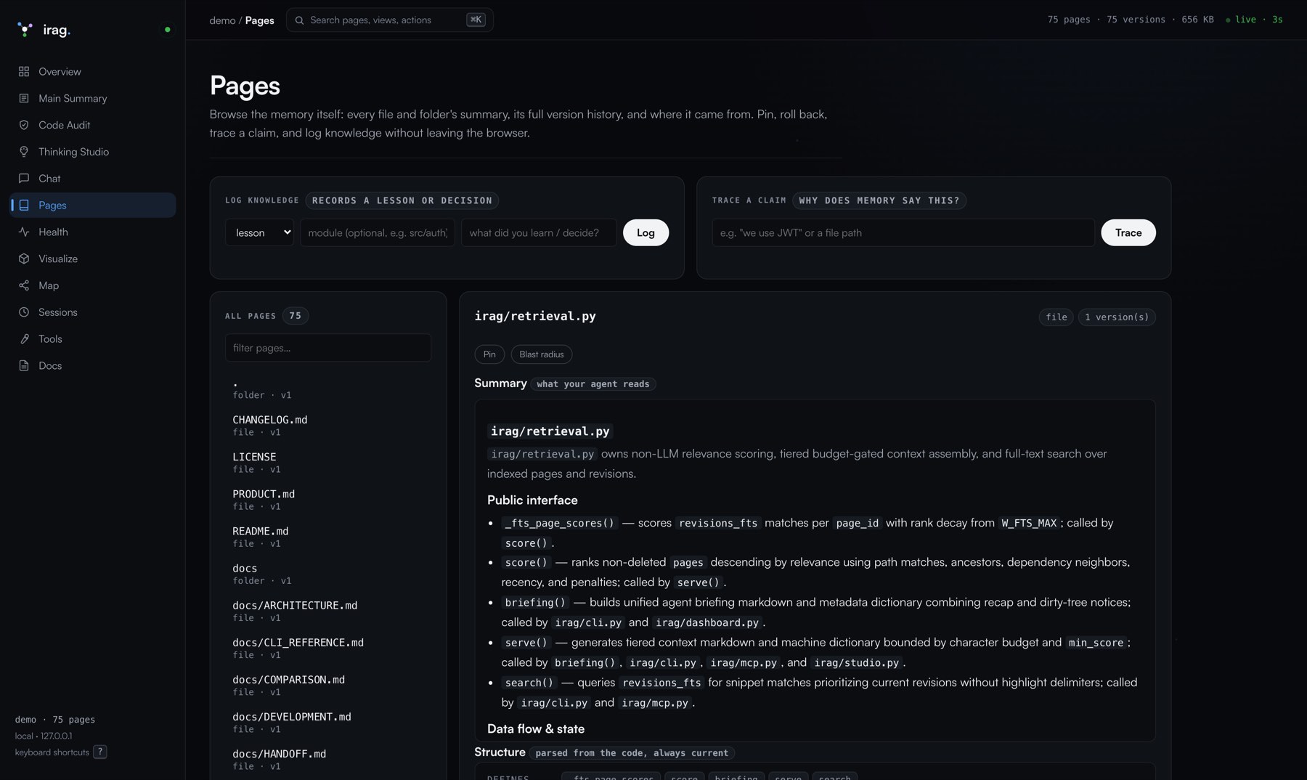Switch to the Chat section
This screenshot has width=1307, height=780.
(x=93, y=178)
